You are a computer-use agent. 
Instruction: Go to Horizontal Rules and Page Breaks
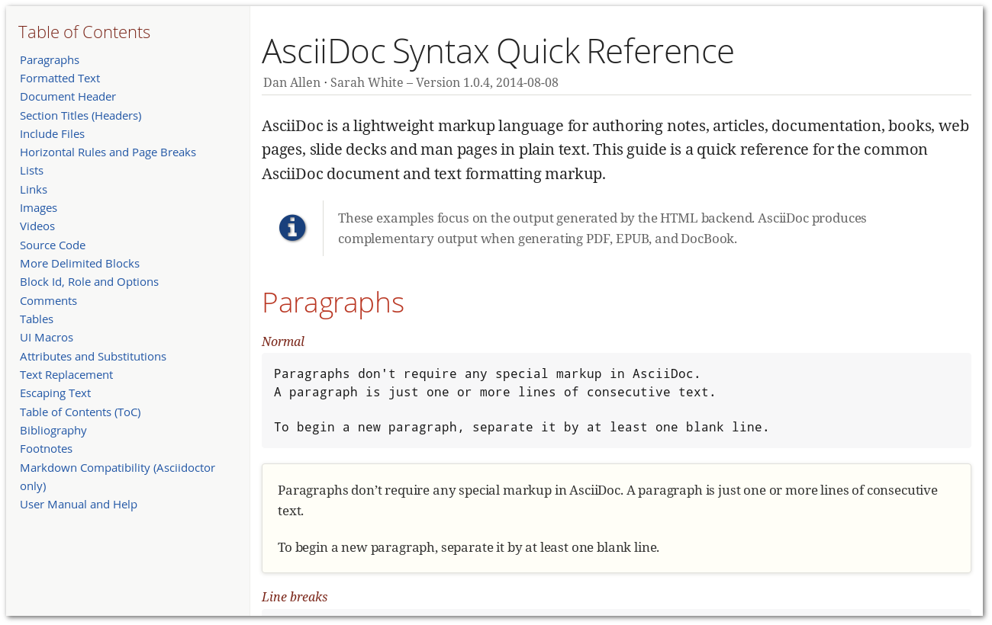coord(108,152)
